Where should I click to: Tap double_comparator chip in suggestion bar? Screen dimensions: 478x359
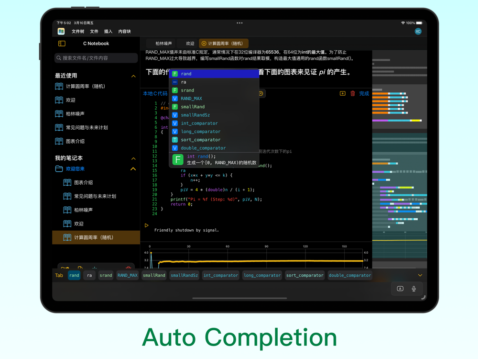[x=350, y=275]
